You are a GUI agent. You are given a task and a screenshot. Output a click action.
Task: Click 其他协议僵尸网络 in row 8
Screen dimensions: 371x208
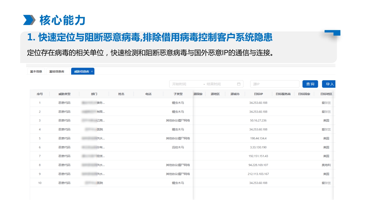pos(178,165)
